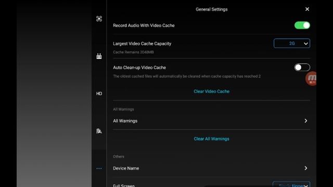Click the Cache Remains 2048MB text
The width and height of the screenshot is (333, 187).
[133, 52]
